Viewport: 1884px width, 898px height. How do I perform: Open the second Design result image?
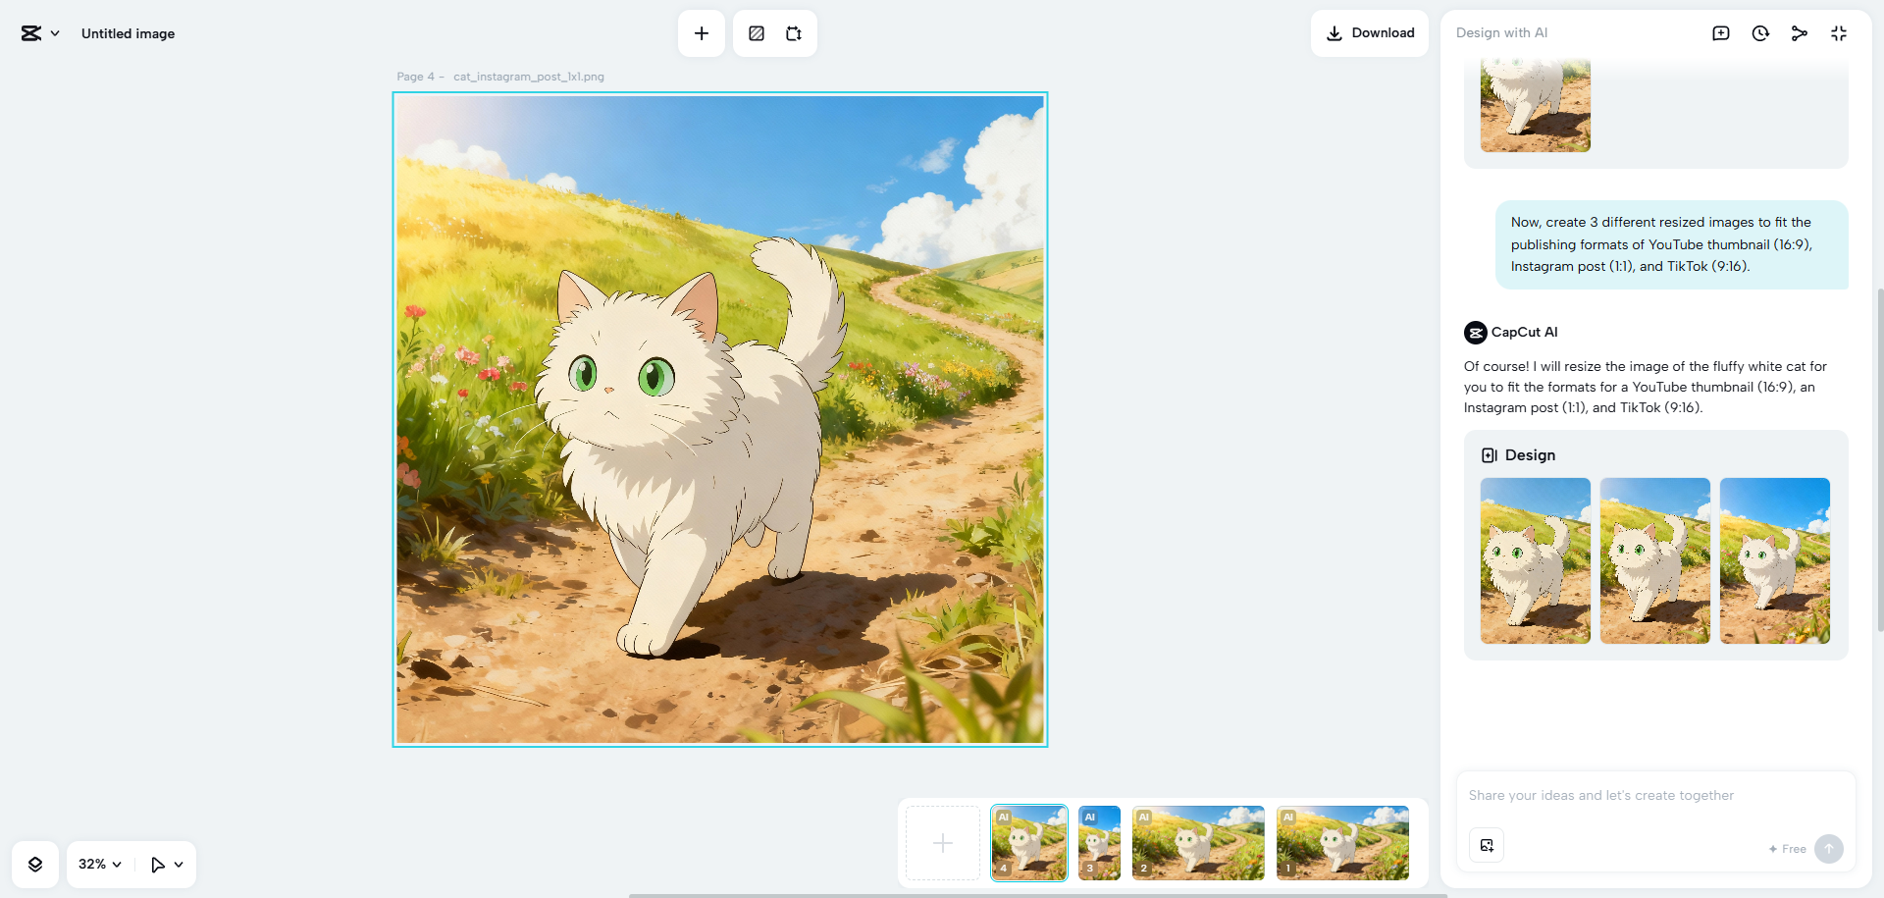coord(1655,560)
